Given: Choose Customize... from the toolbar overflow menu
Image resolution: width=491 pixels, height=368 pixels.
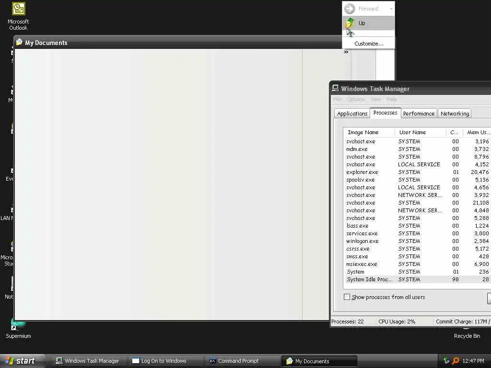Looking at the screenshot, I should 369,44.
